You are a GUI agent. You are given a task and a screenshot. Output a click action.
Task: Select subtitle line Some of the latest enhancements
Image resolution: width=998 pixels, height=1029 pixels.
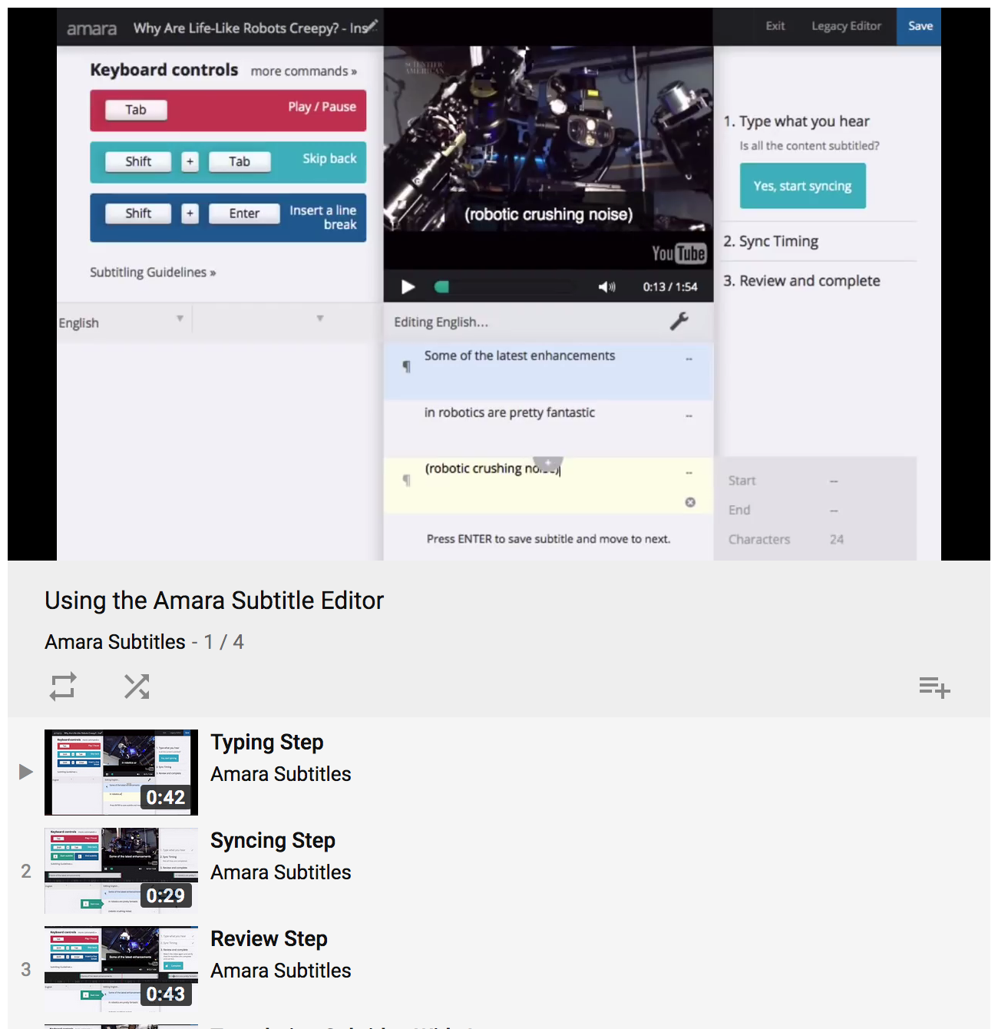click(x=548, y=371)
